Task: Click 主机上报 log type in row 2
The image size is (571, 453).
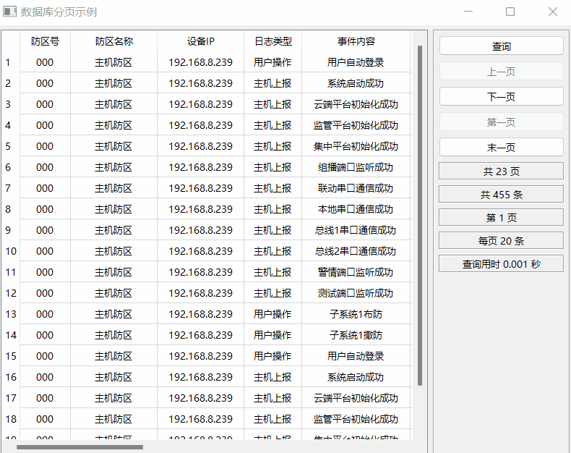Action: tap(272, 83)
